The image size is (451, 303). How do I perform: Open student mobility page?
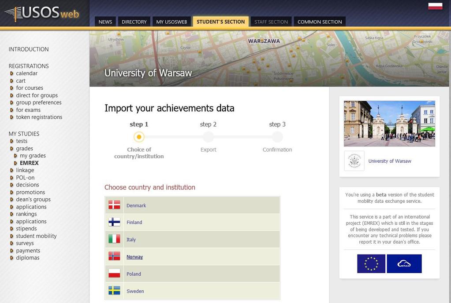pyautogui.click(x=36, y=236)
